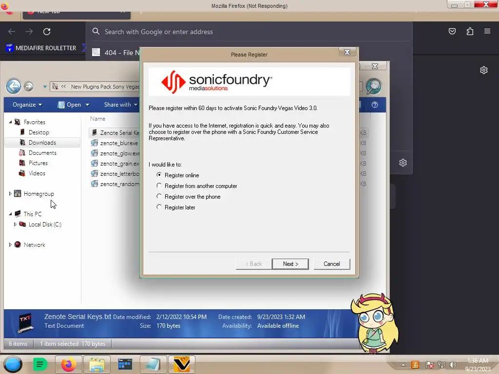499x374 pixels.
Task: Expand the Local Disk (C:) node
Action: click(x=15, y=224)
